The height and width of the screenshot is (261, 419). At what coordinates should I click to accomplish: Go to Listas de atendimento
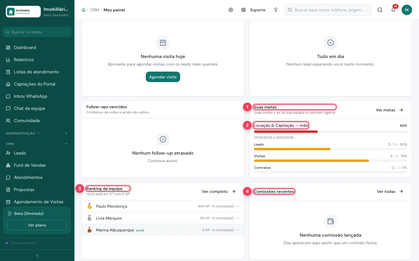pyautogui.click(x=37, y=72)
